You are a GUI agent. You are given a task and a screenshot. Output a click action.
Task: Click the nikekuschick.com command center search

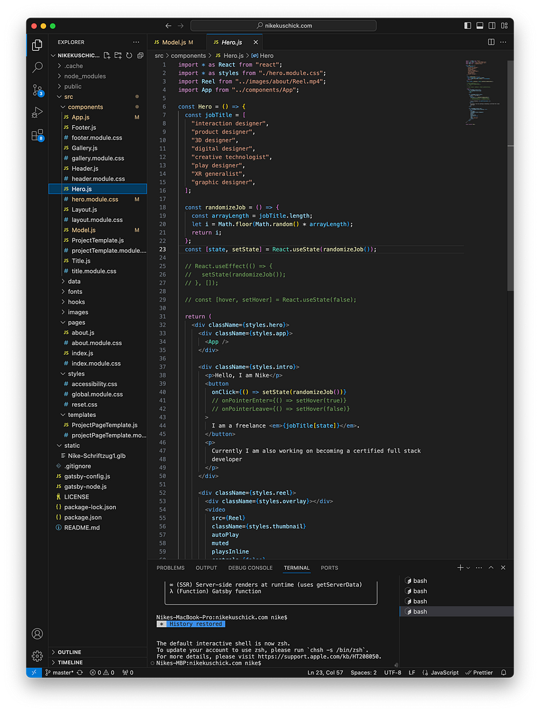tap(283, 26)
